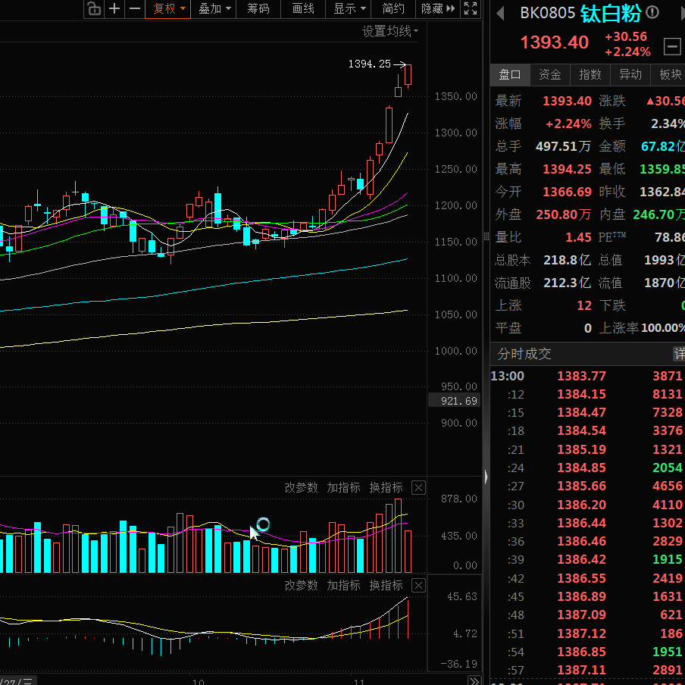Viewport: 685px width, 685px height.
Task: Click the 总股本 value 218.8亿
Action: (x=567, y=260)
